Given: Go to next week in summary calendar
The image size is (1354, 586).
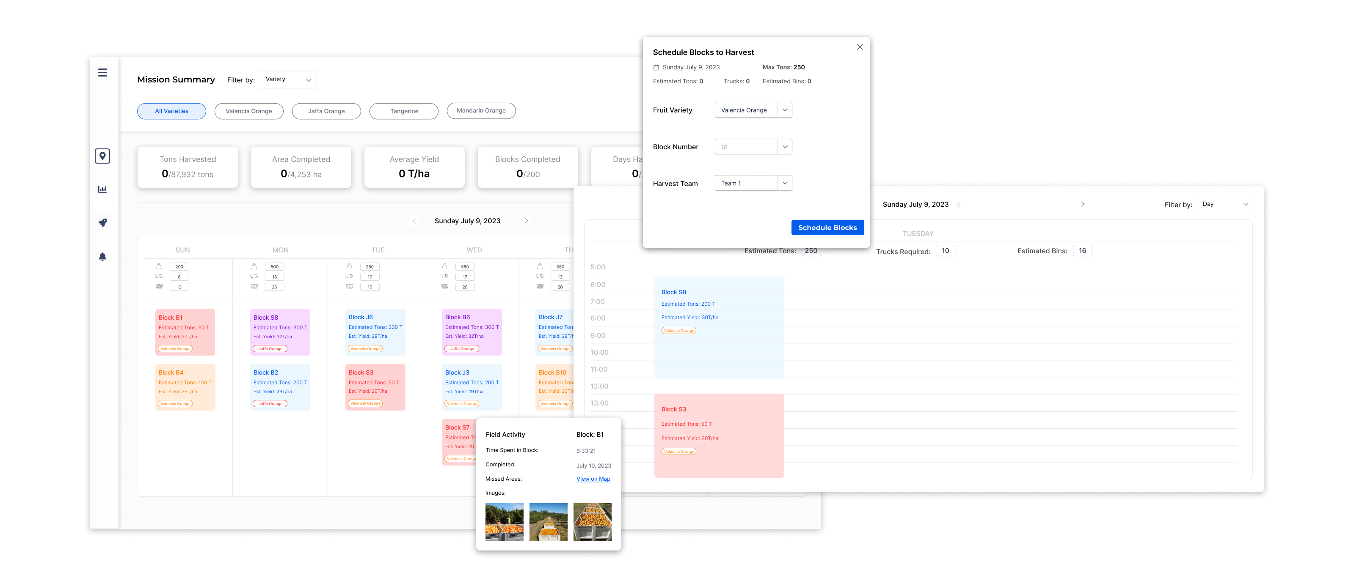Looking at the screenshot, I should (x=526, y=221).
